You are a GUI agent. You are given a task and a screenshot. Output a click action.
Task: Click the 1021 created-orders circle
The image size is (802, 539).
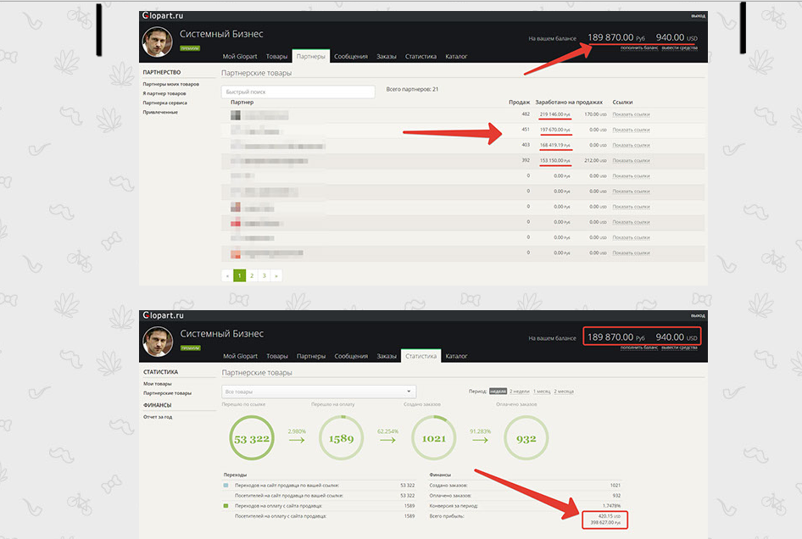click(434, 438)
